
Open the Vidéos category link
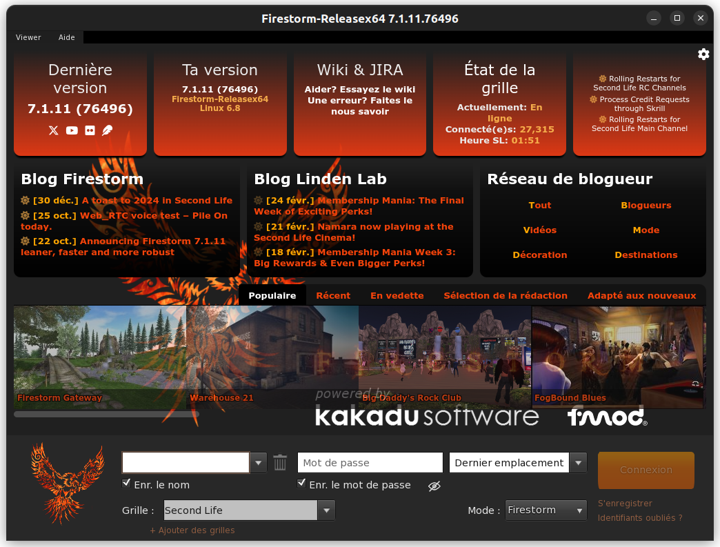(540, 230)
